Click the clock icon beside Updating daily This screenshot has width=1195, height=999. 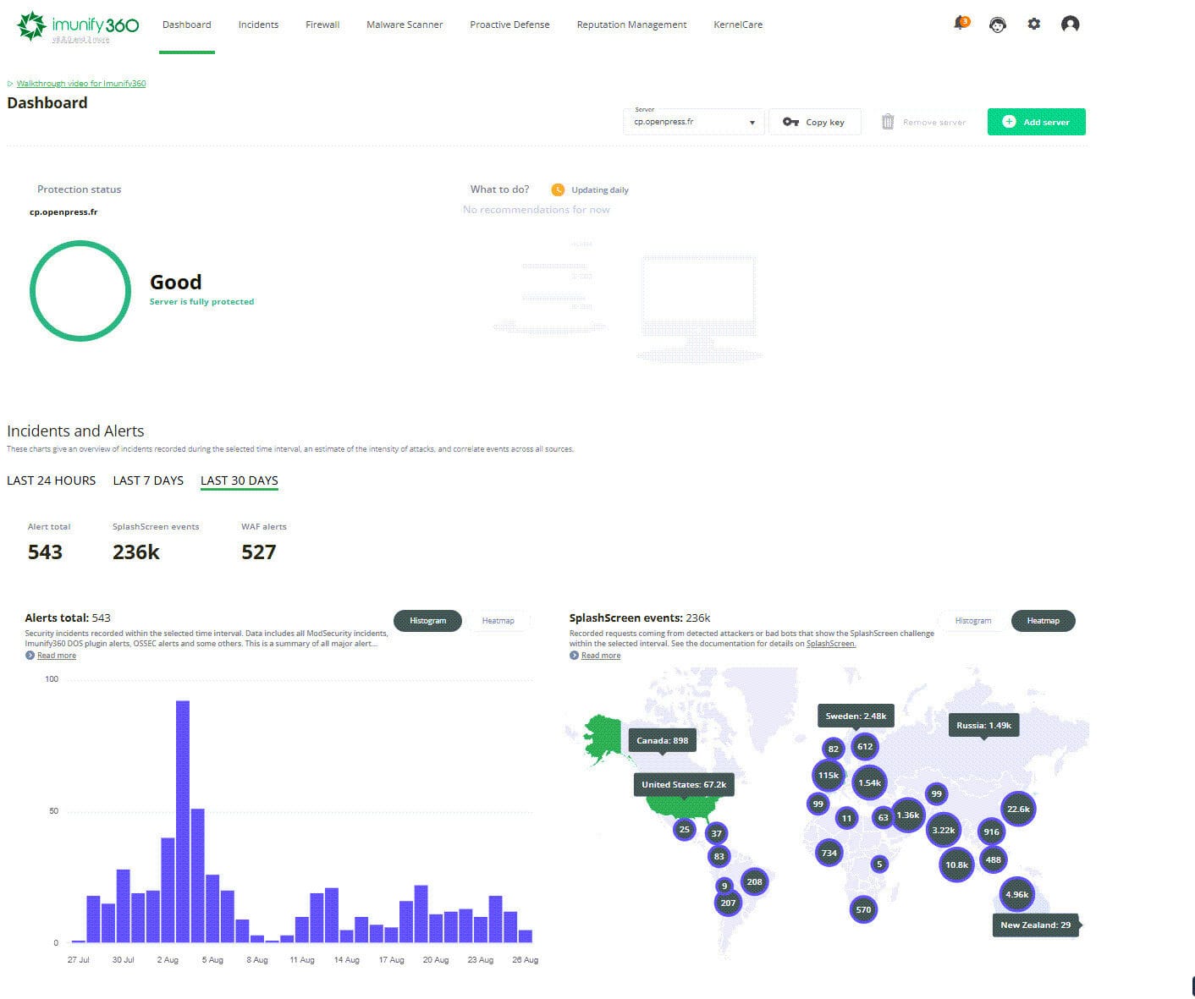point(558,189)
